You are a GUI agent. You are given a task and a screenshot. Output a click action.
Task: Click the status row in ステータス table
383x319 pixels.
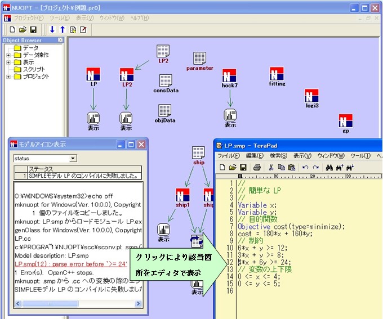(x=78, y=176)
